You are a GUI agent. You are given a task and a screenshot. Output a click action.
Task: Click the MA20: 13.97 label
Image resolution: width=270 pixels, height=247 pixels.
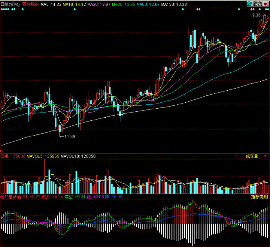point(99,4)
